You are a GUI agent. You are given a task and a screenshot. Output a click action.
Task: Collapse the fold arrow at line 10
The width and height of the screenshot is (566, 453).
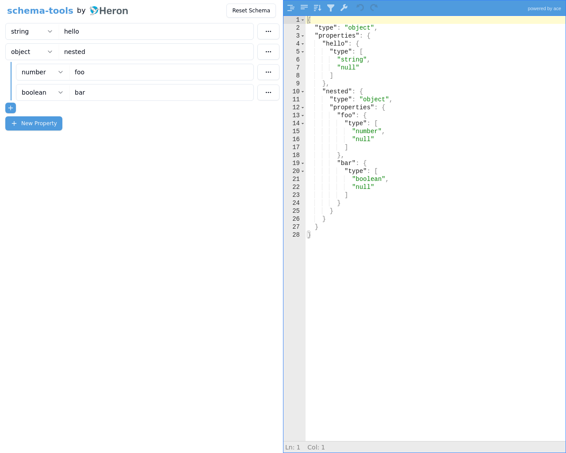[x=303, y=92]
